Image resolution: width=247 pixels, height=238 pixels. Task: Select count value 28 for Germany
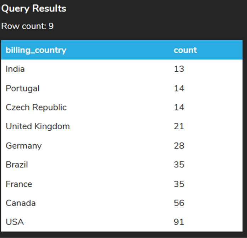179,146
